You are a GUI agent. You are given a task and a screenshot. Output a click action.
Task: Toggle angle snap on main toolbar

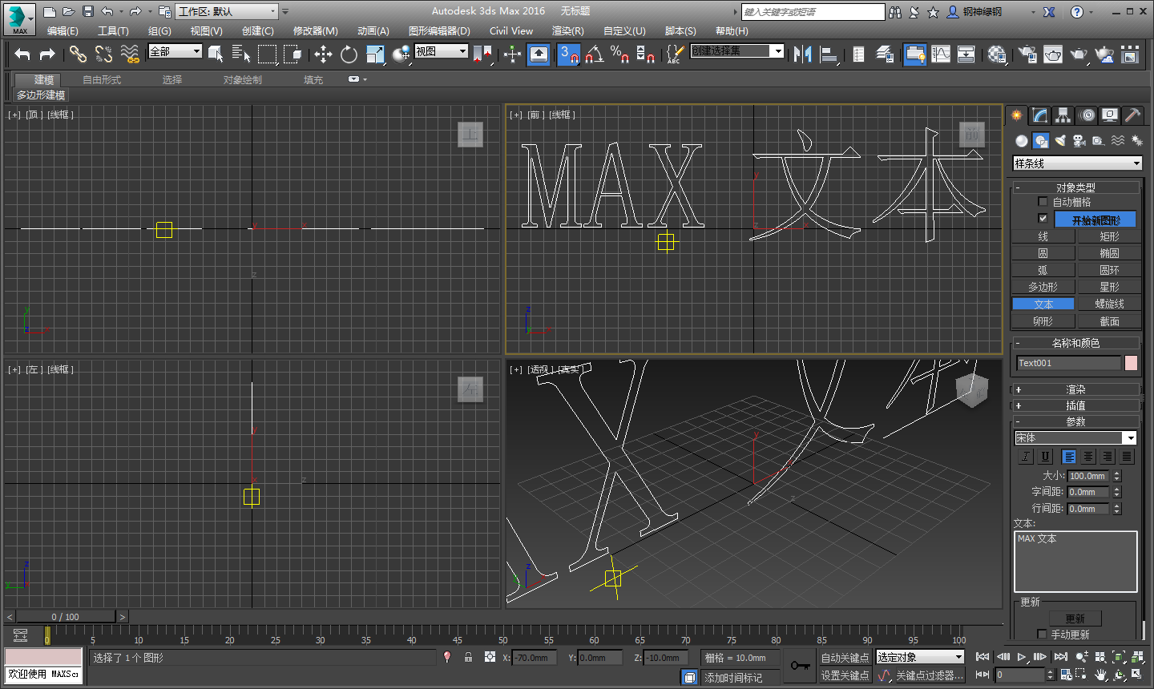pos(593,54)
